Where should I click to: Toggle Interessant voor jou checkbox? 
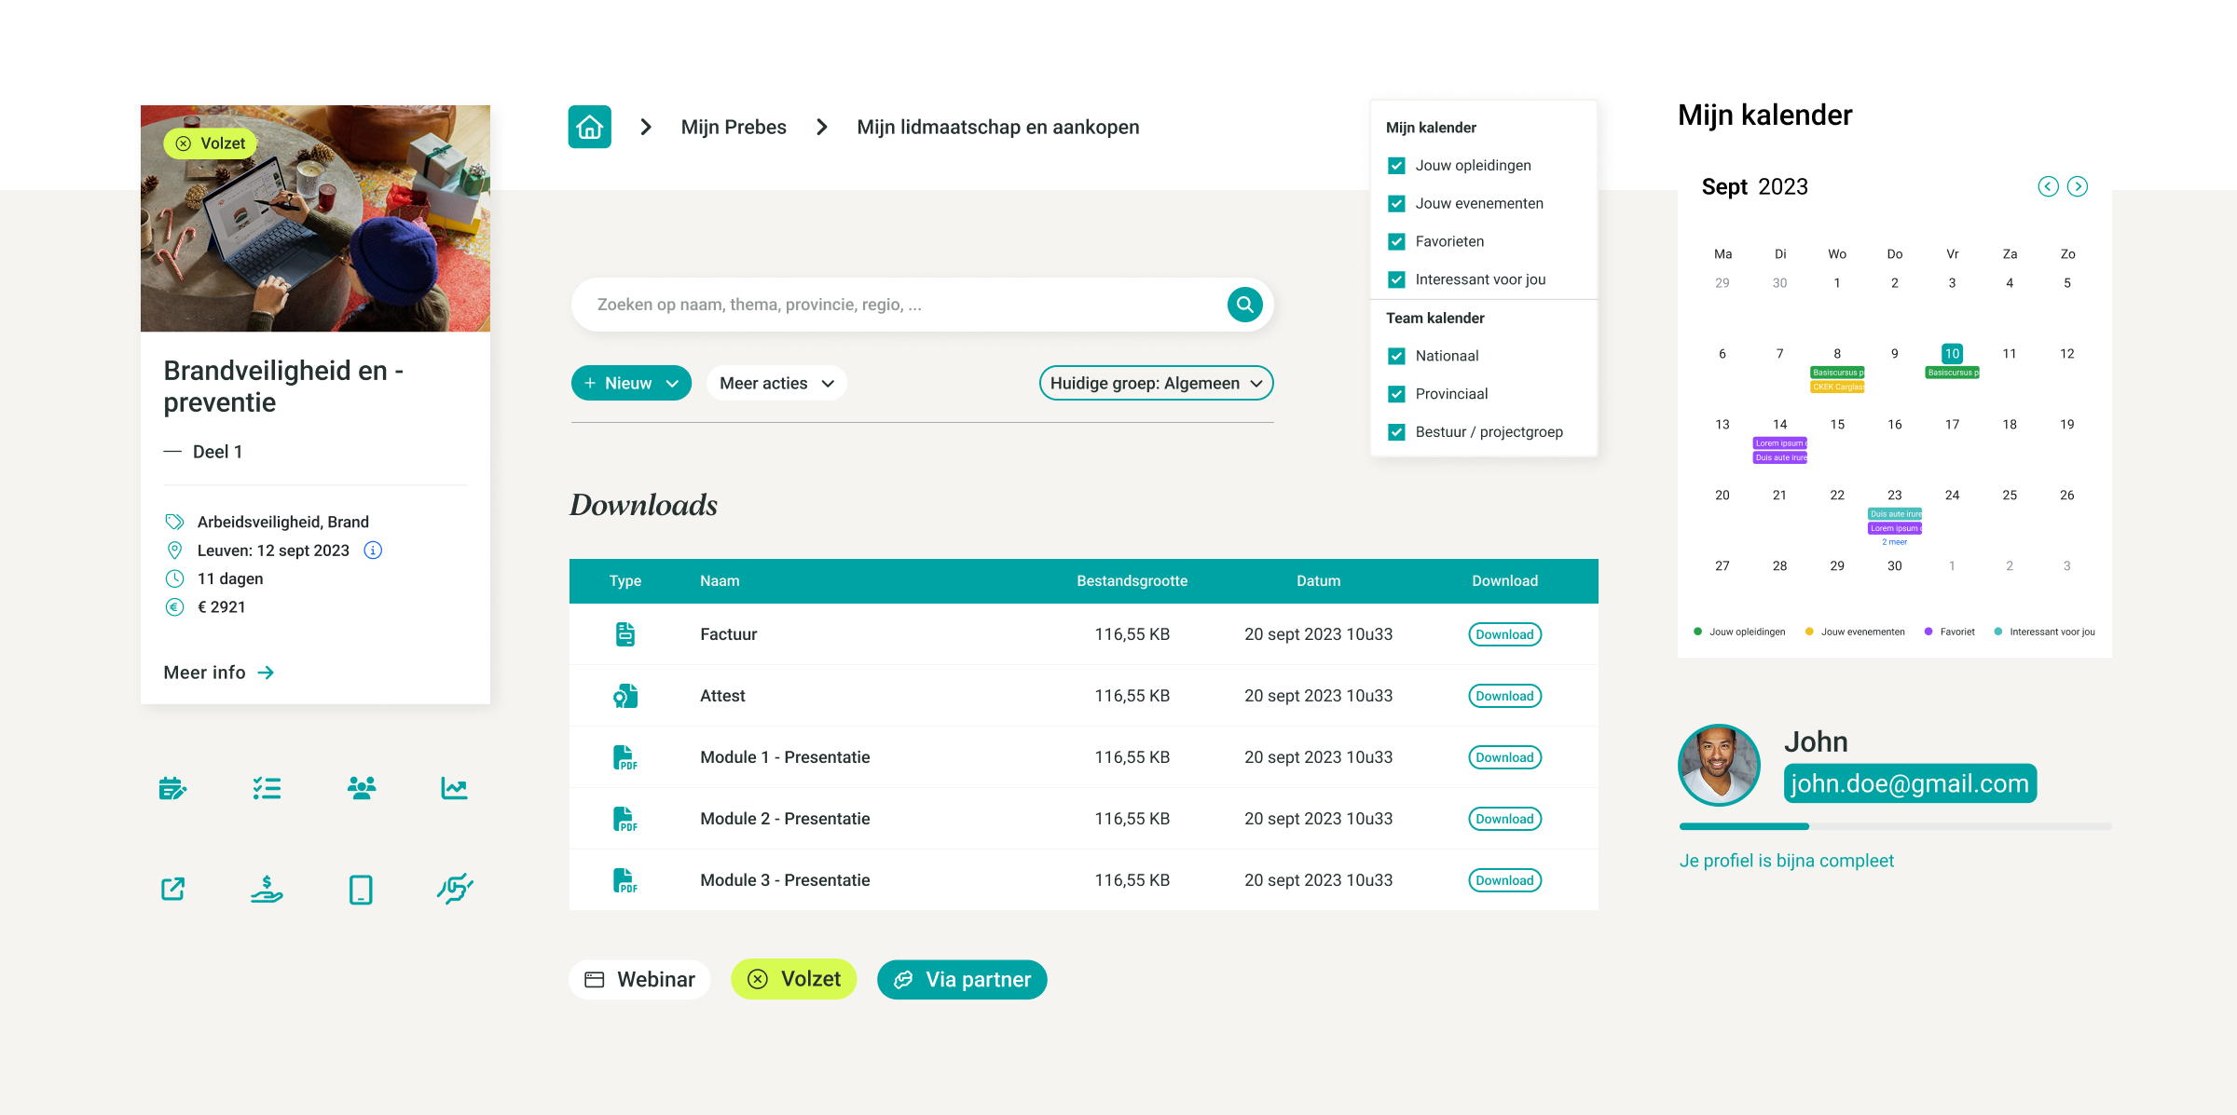1396,279
